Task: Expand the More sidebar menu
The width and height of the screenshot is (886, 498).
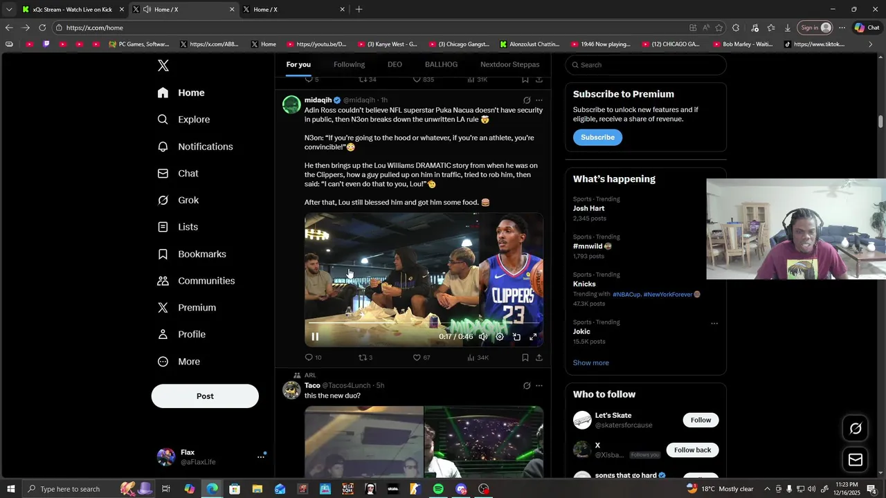Action: pyautogui.click(x=179, y=362)
